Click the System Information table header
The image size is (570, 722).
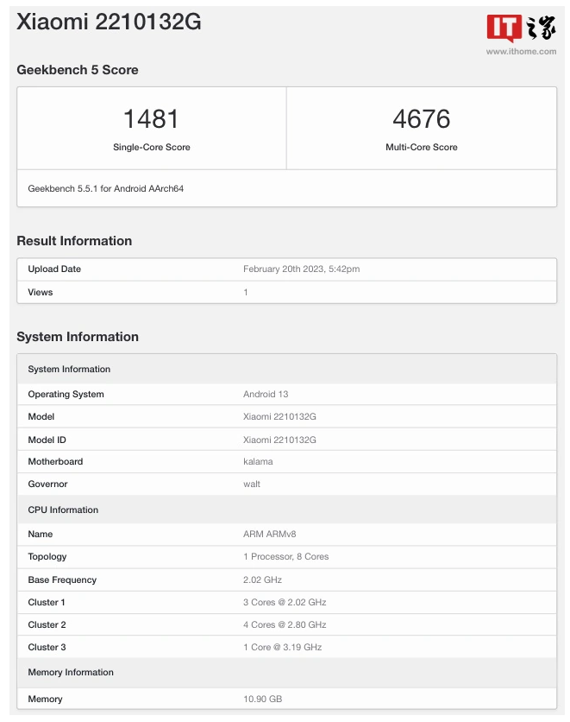[x=287, y=369]
